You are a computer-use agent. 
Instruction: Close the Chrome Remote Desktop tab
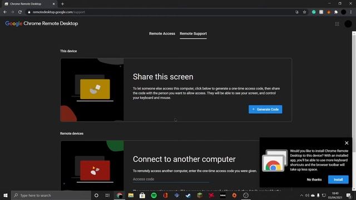[x=53, y=4]
